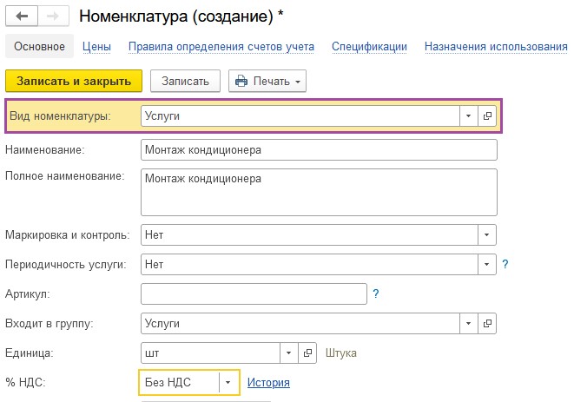This screenshot has height=402, width=574.
Task: Click into the Артикул input field
Action: tap(254, 293)
